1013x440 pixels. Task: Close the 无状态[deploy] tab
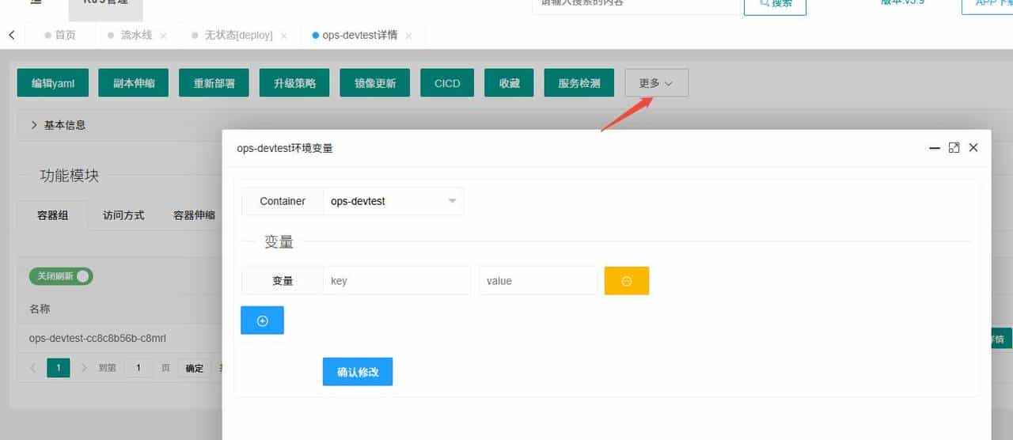point(284,36)
